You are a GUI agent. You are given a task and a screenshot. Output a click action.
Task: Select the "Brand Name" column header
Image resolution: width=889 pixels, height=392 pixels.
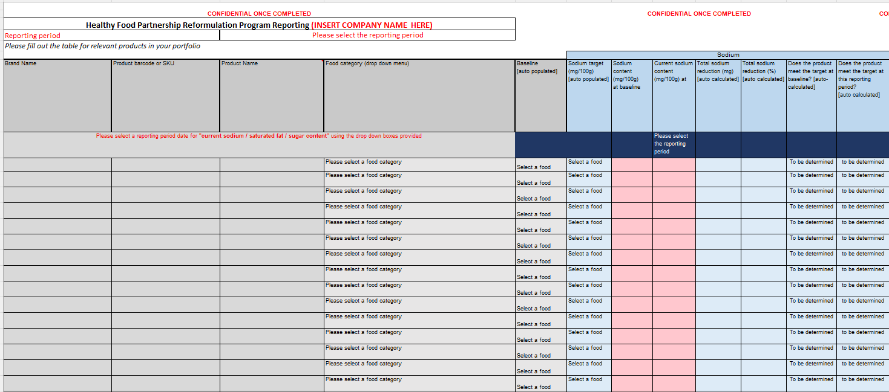pos(57,95)
